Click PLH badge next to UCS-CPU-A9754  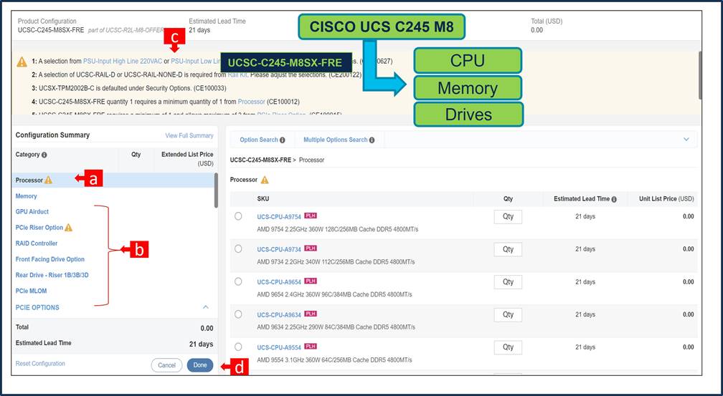[x=311, y=216]
